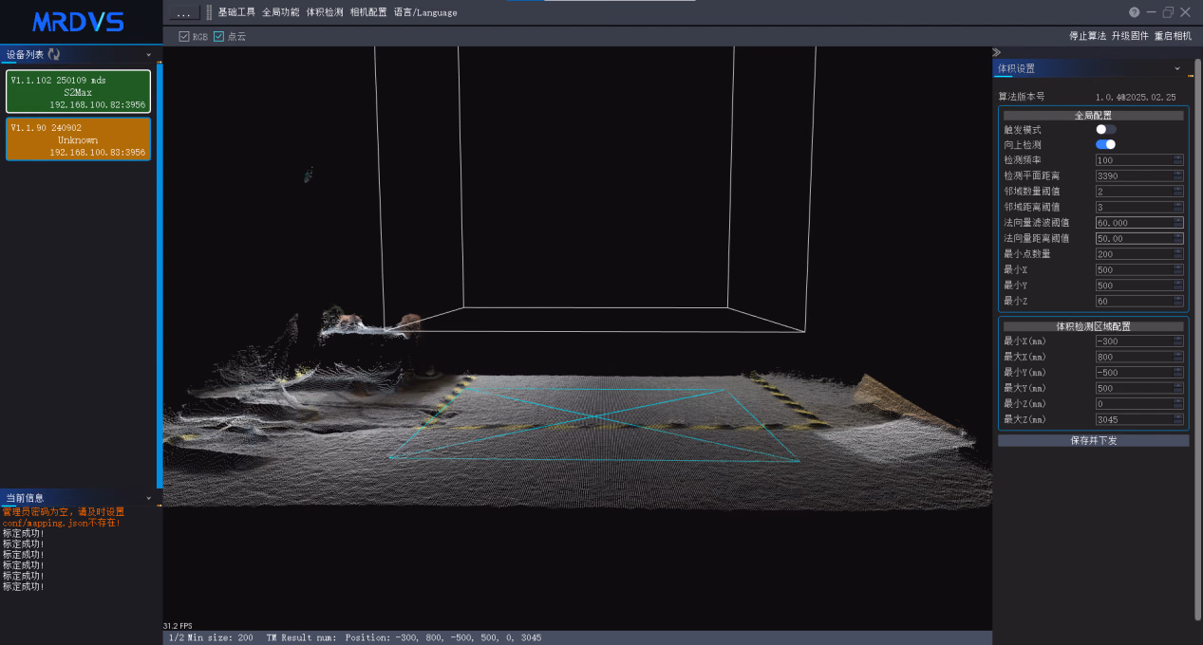The image size is (1203, 645).
Task: Click the 邻域数量阈值 input field
Action: click(x=1139, y=192)
